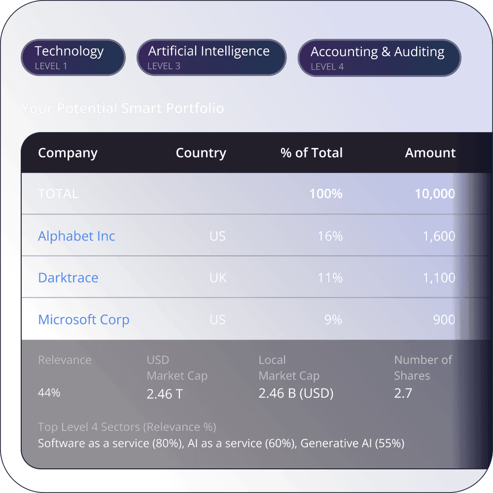Select the Accounting & Auditing Level 4 pill
Image resolution: width=493 pixels, height=493 pixels.
pos(379,58)
